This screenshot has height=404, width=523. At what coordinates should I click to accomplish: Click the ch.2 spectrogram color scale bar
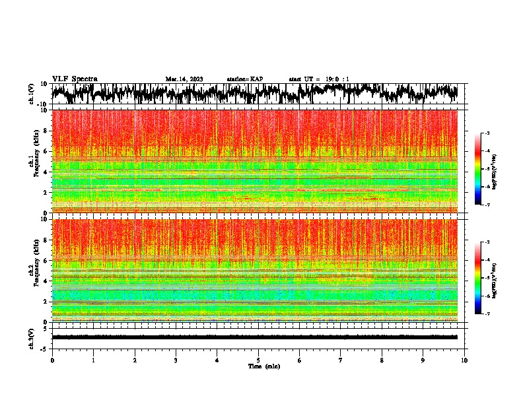(x=477, y=278)
